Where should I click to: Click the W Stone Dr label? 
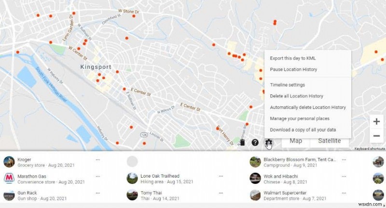coord(128,11)
